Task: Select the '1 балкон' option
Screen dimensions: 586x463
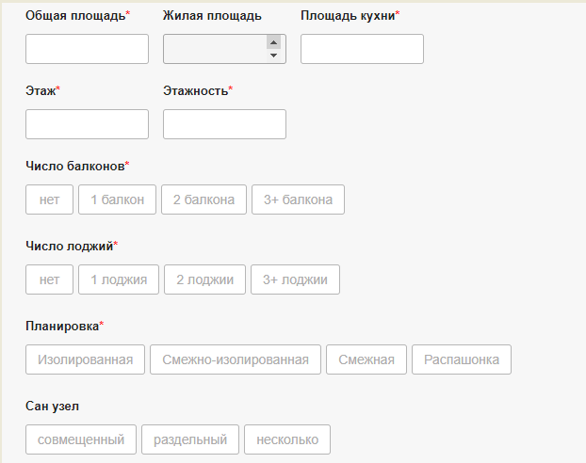Action: (x=118, y=200)
